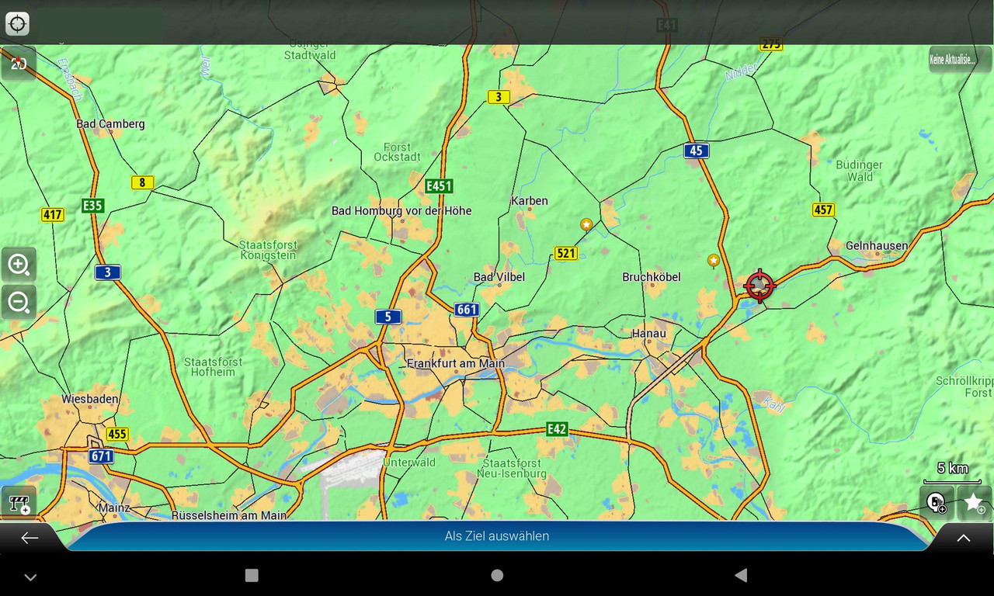Tap the 'Gelnhausen' city label
Screen dimensions: 994x596
pyautogui.click(x=877, y=246)
